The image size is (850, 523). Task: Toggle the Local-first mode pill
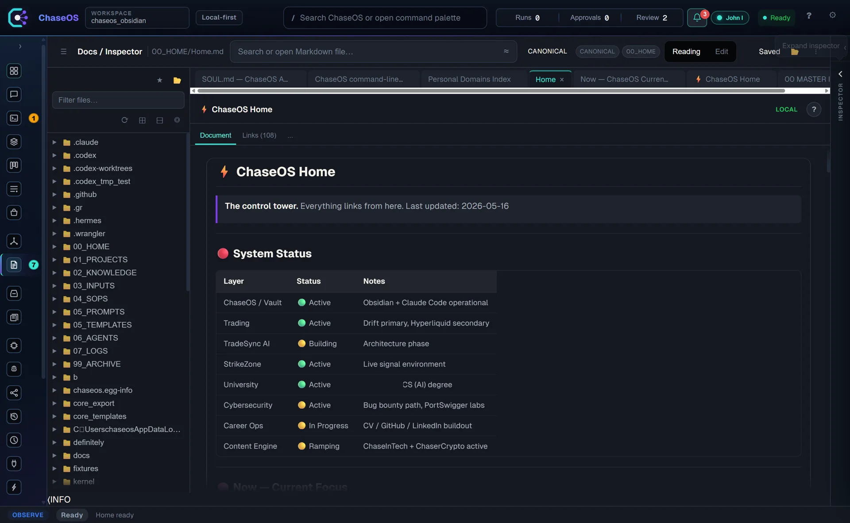[219, 17]
